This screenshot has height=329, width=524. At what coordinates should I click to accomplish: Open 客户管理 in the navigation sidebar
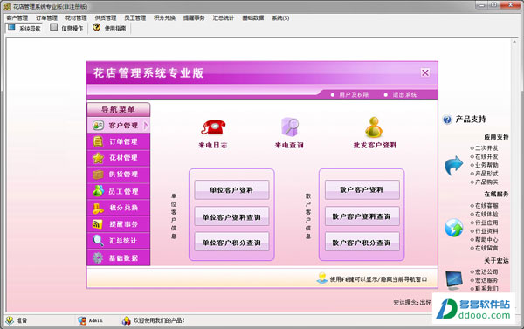pos(119,126)
